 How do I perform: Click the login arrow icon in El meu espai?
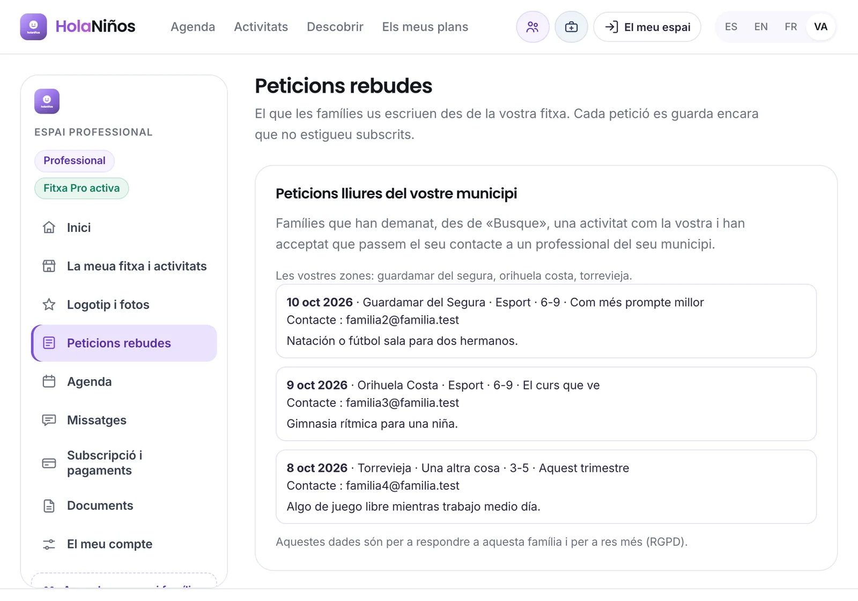coord(611,27)
